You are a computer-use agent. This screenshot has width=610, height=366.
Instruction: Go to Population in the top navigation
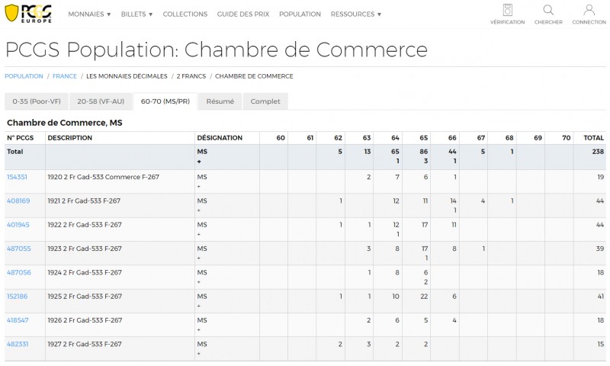[300, 14]
